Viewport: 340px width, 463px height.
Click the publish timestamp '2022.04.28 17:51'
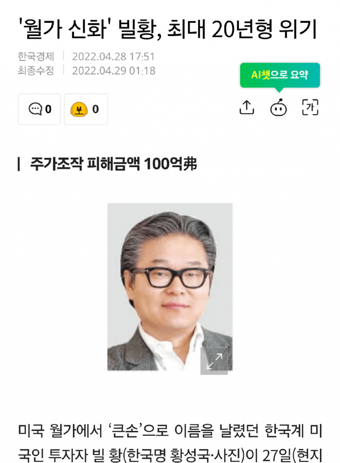point(114,56)
